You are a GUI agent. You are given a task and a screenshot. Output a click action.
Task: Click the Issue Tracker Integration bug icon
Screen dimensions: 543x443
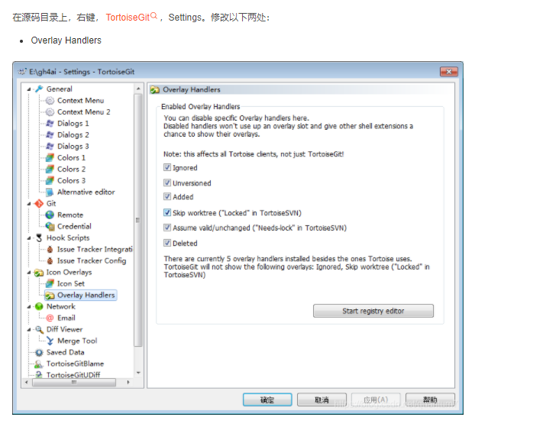50,250
